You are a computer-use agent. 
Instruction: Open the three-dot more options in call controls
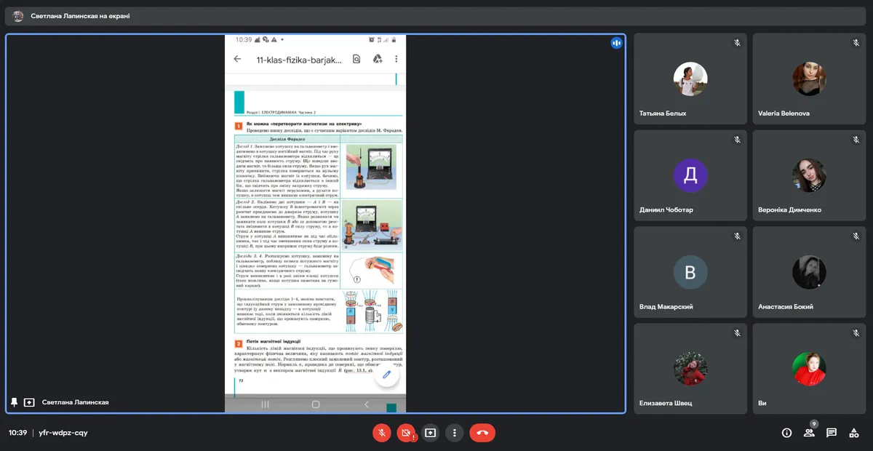[x=454, y=433]
